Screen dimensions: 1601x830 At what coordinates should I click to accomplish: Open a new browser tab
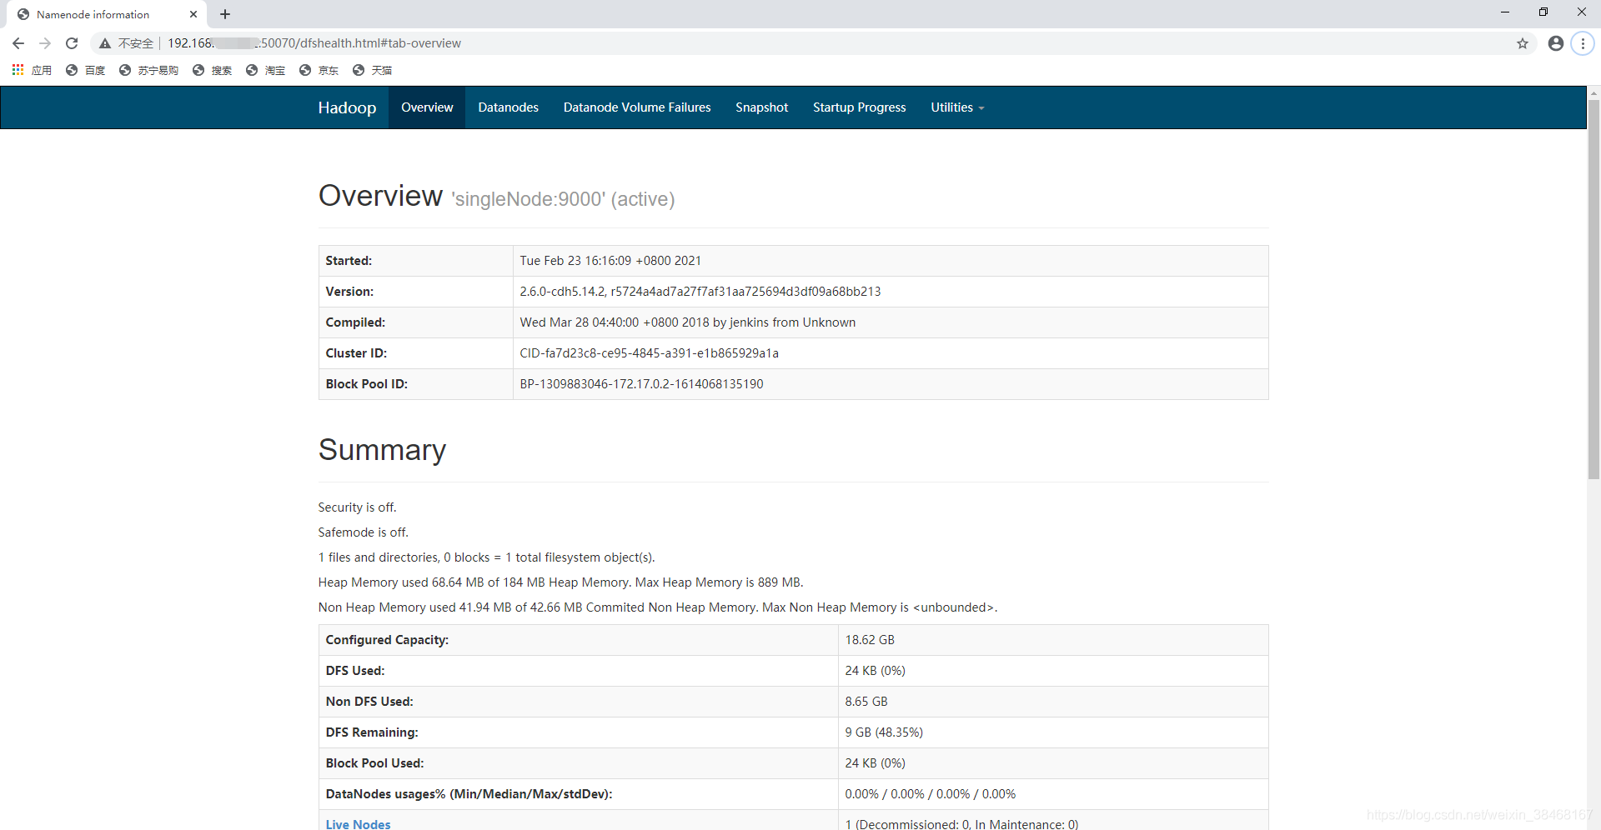coord(225,14)
